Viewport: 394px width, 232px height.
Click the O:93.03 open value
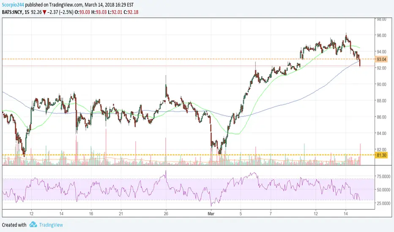(x=82, y=12)
